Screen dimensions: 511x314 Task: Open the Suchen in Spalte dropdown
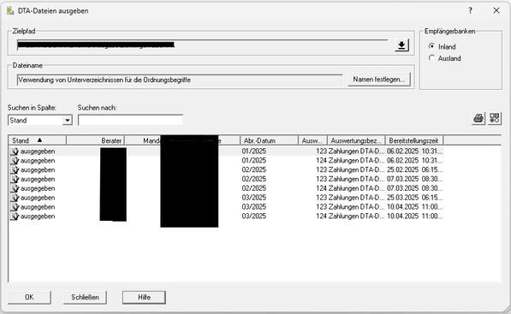coord(68,121)
